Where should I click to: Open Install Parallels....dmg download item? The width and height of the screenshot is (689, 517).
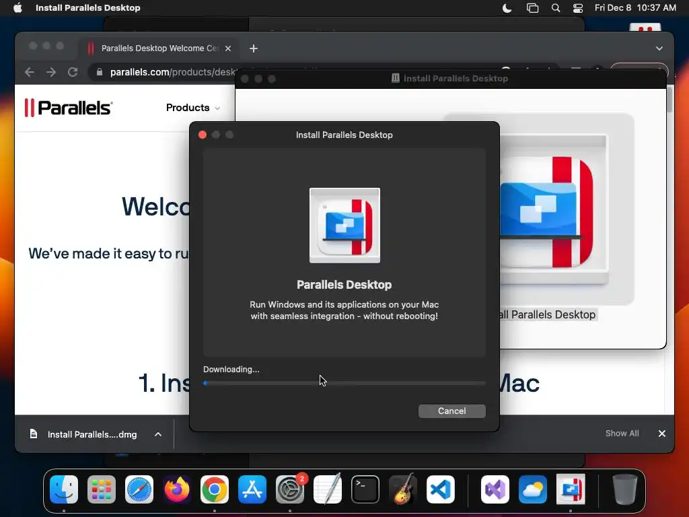tap(92, 434)
